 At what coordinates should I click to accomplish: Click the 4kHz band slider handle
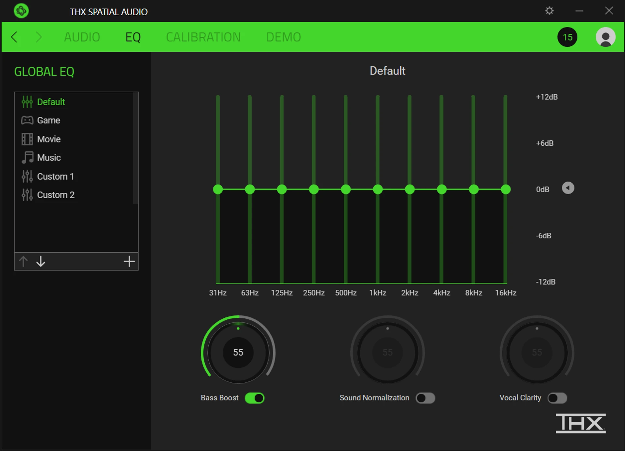click(x=441, y=189)
